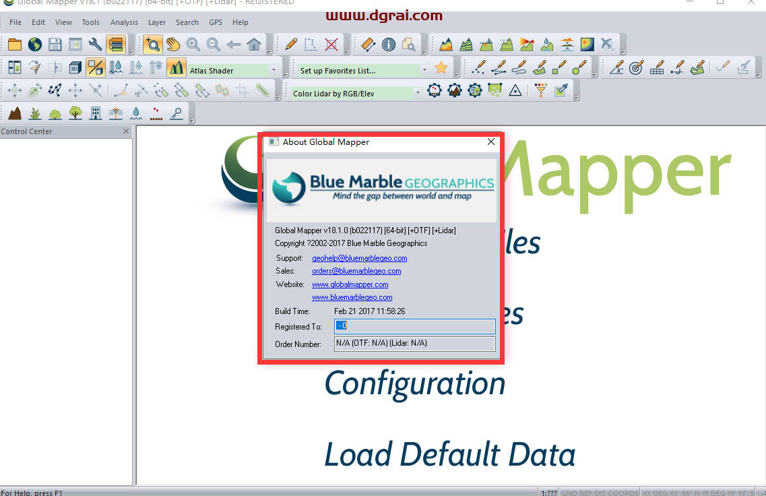Clear selection with the red X icon
766x496 pixels.
click(x=331, y=44)
